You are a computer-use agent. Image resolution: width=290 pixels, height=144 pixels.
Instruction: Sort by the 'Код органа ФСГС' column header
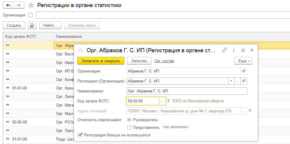coord(25,36)
